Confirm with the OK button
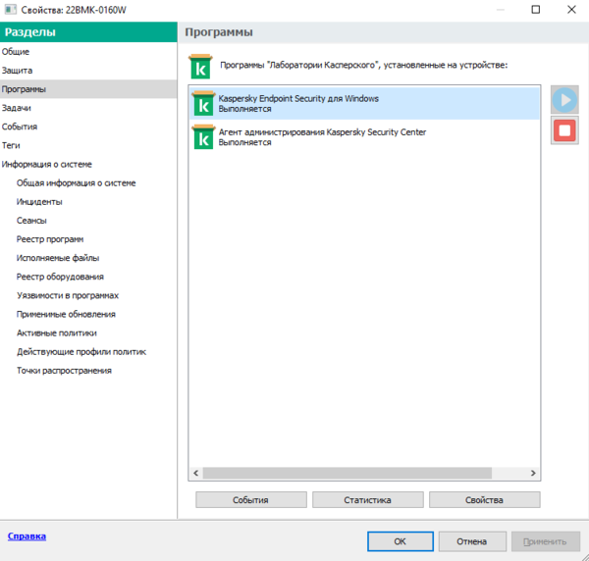Screen dimensions: 589x561 (401, 541)
